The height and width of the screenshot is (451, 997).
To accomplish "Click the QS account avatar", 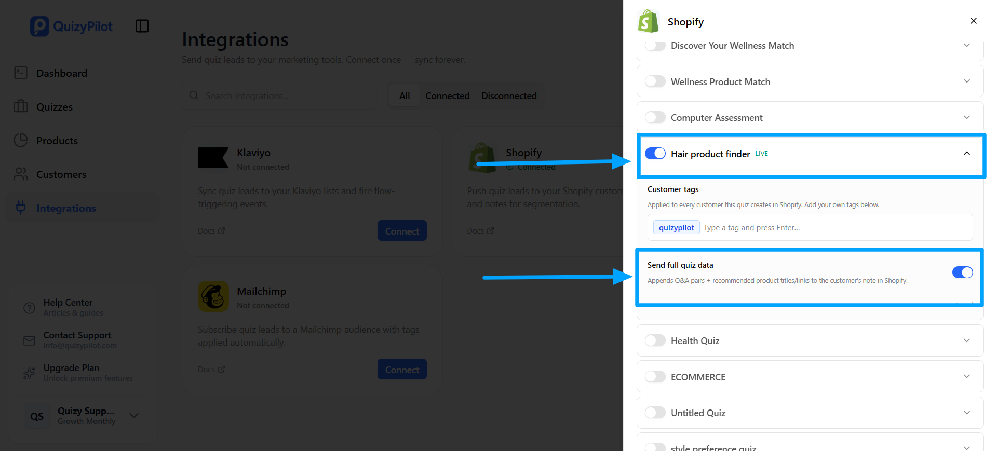I will click(37, 416).
